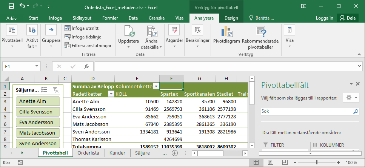Adjust the zoom slider handle
This screenshot has height=167, width=365.
317,162
